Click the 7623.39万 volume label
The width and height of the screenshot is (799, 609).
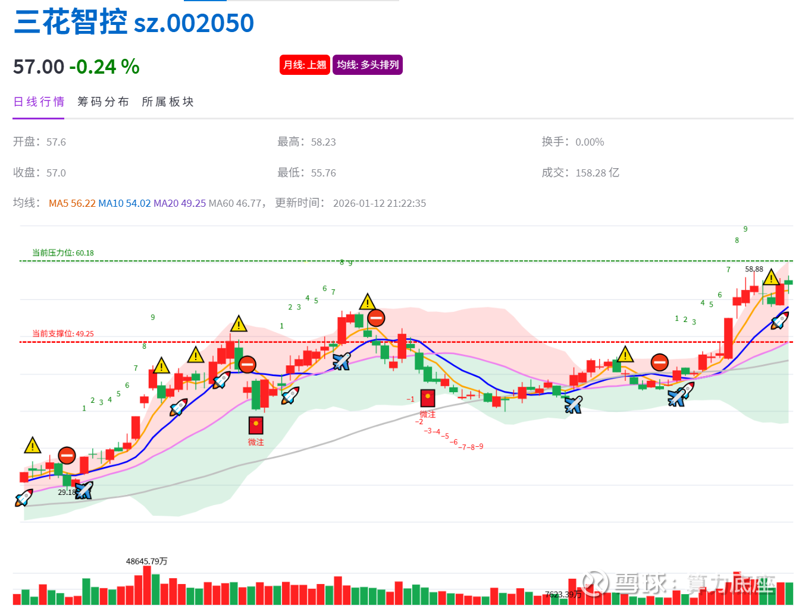[x=563, y=594]
